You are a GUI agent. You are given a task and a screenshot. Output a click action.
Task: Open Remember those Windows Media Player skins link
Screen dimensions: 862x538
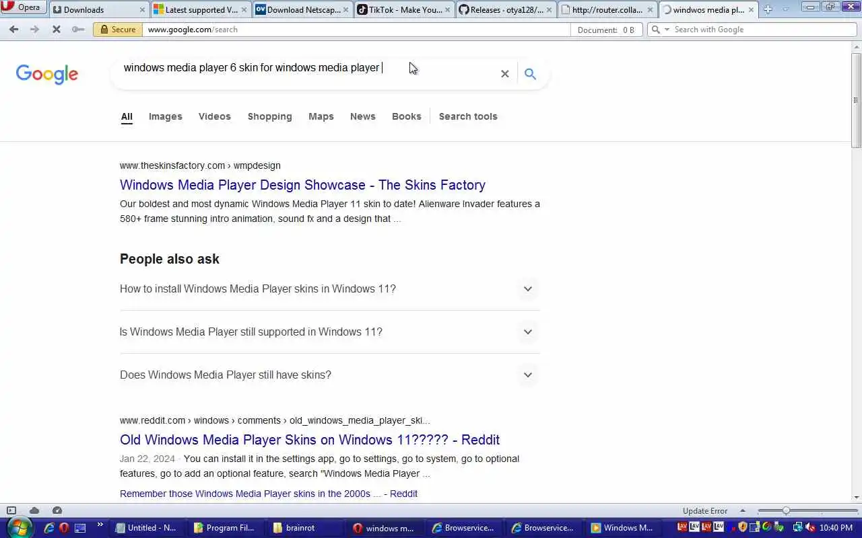coord(269,494)
